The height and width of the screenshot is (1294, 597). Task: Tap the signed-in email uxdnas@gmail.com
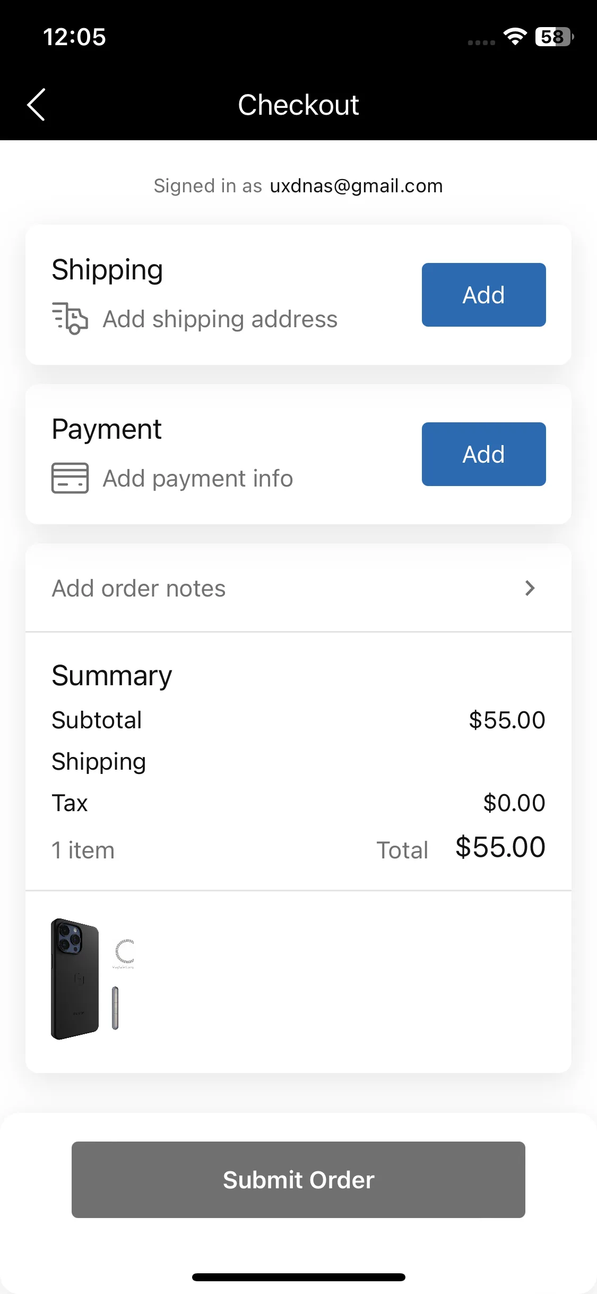click(x=356, y=186)
